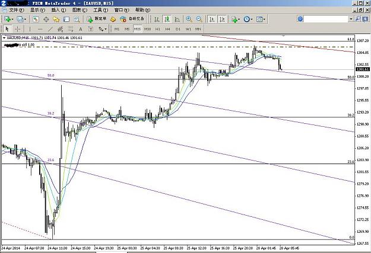Switch to line chart display

pyautogui.click(x=177, y=19)
